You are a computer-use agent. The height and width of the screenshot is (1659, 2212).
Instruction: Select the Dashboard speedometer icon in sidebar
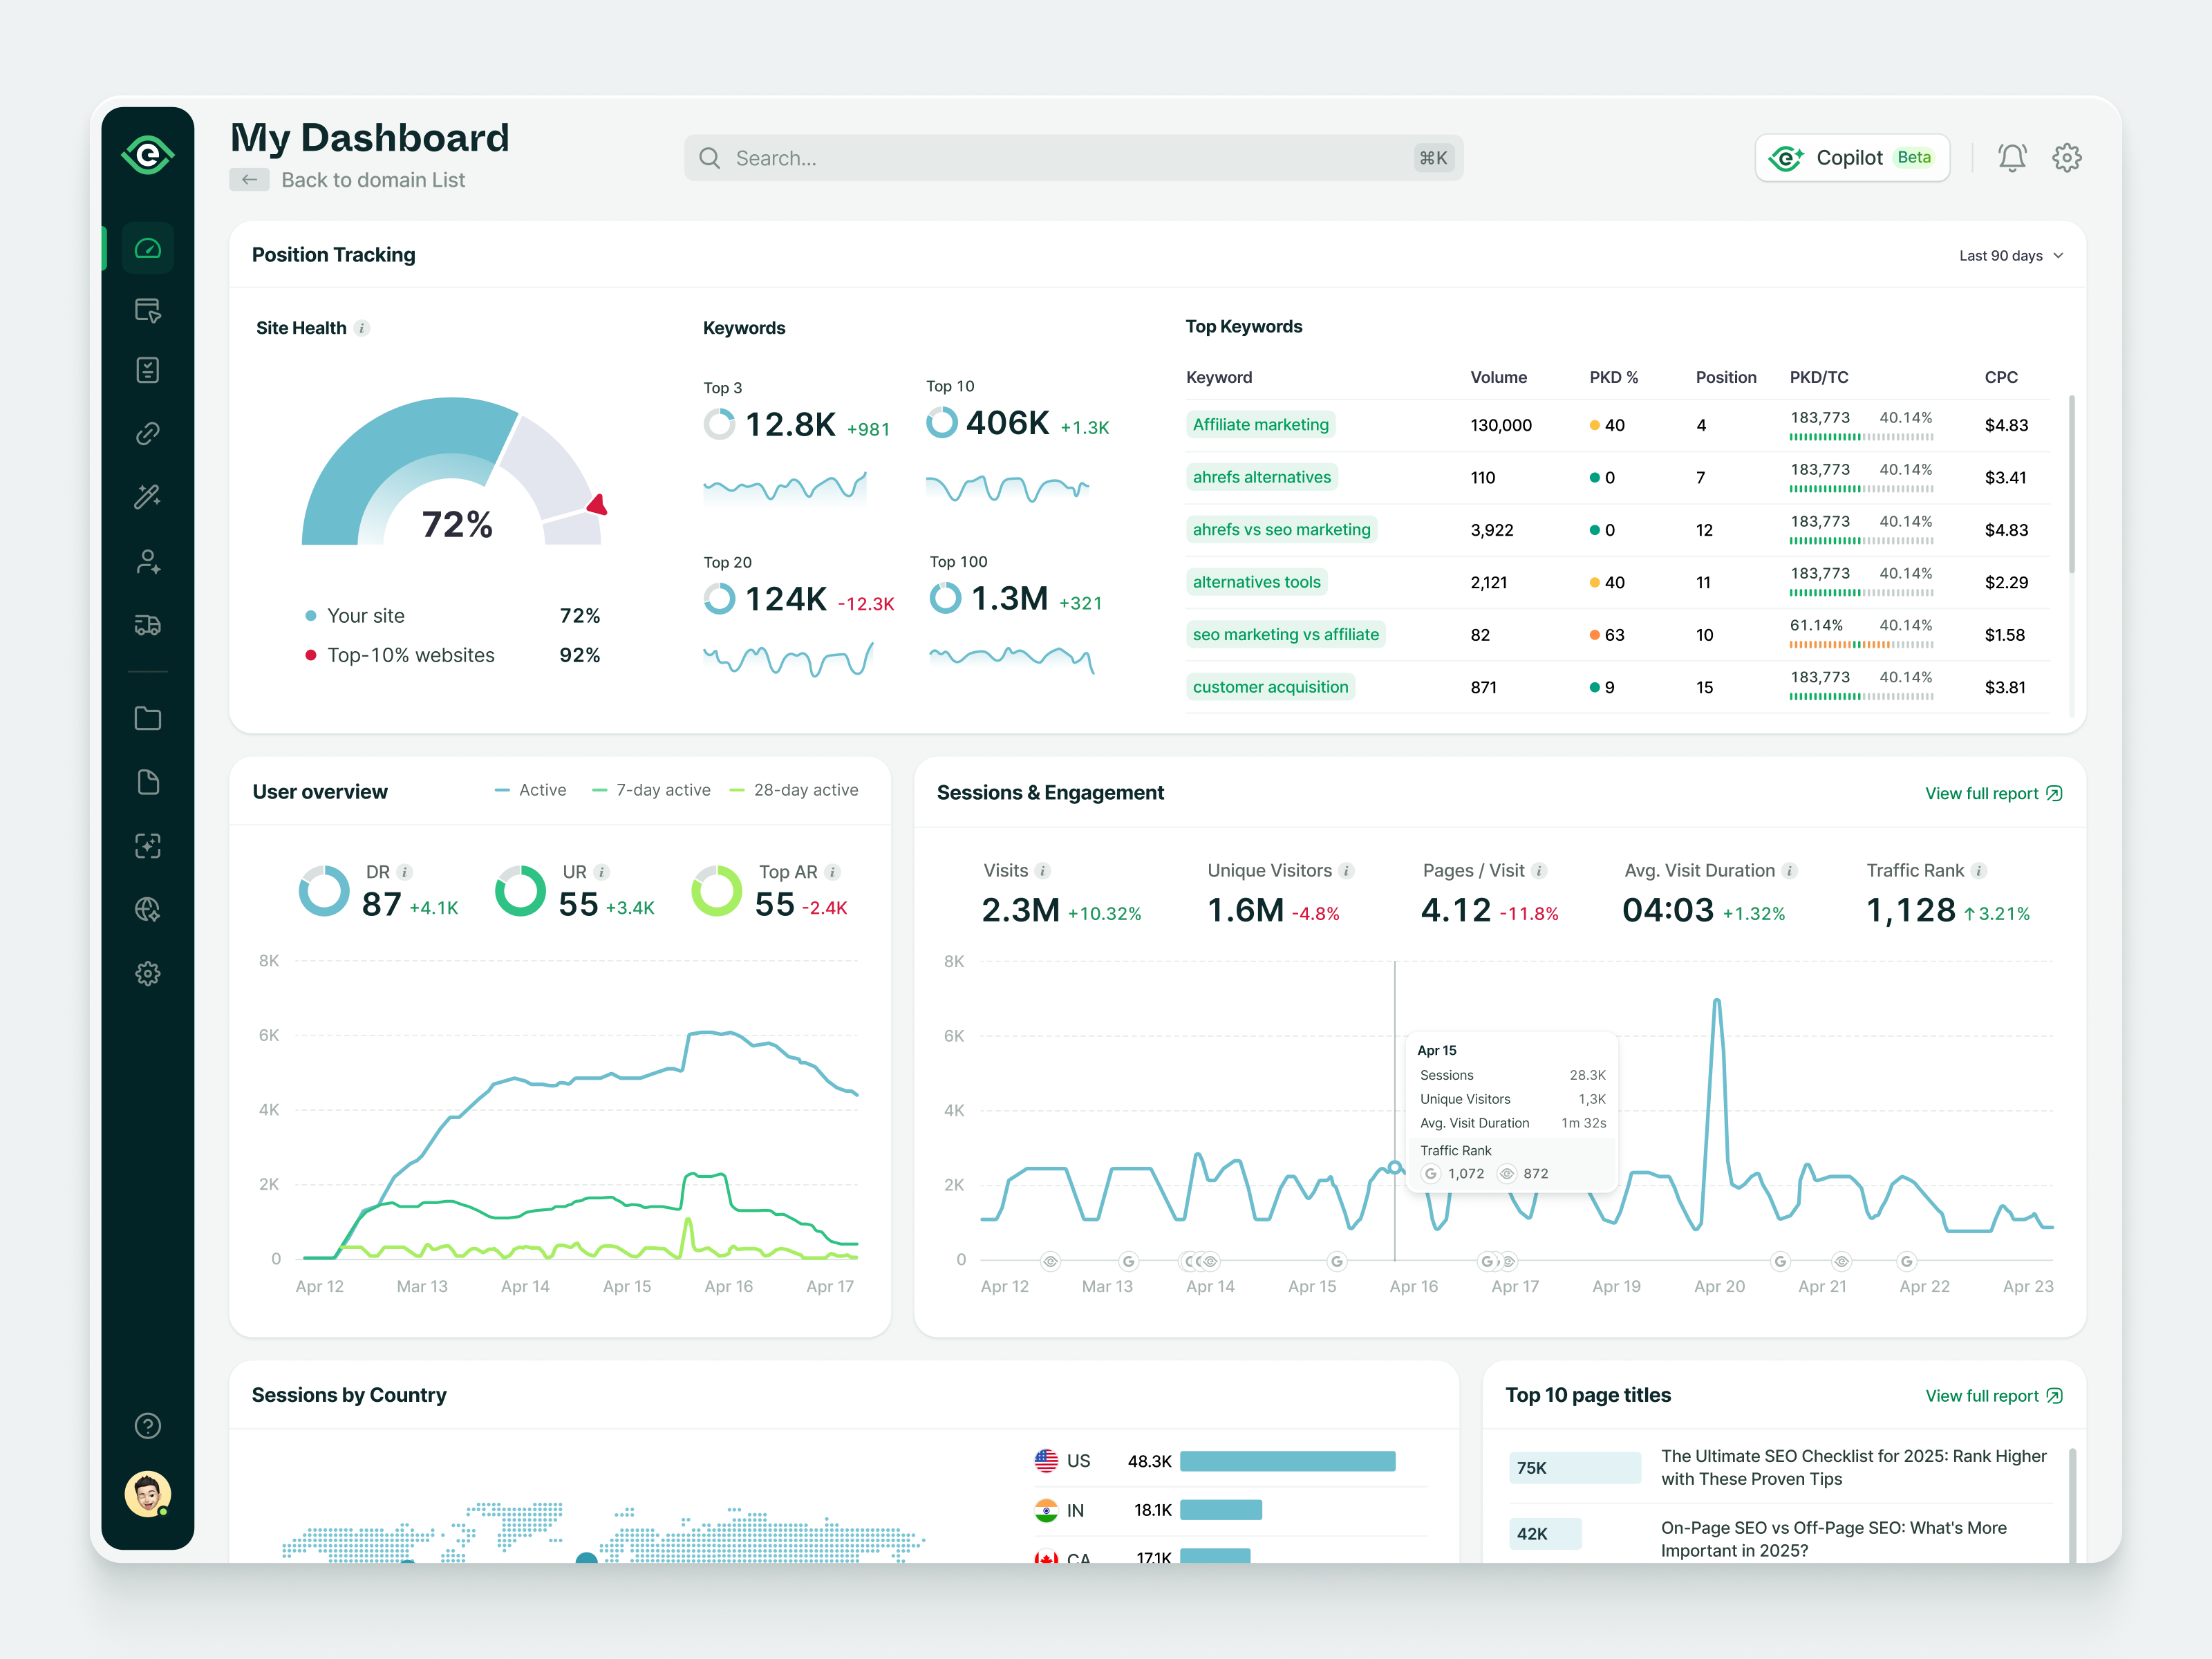pos(148,248)
